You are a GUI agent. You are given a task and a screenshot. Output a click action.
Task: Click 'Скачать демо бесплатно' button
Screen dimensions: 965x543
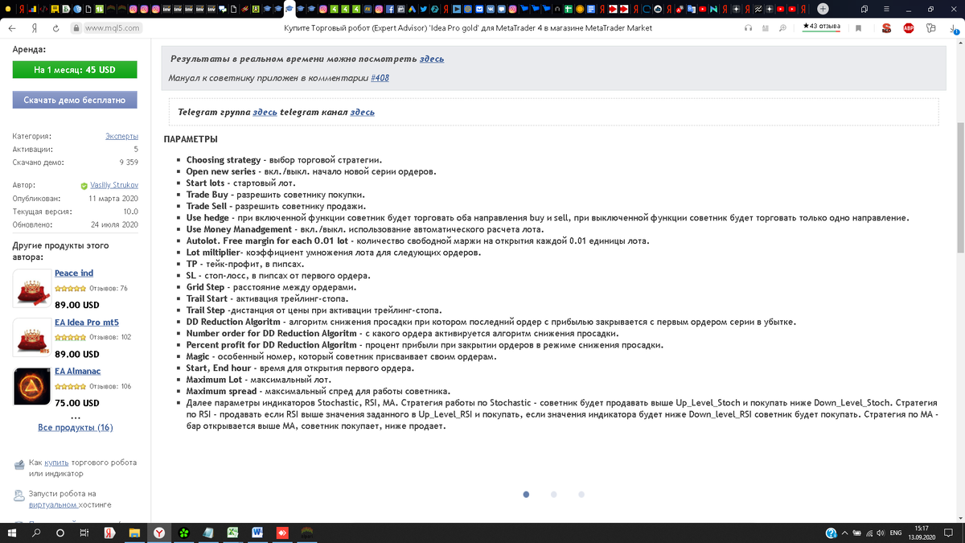pos(75,100)
